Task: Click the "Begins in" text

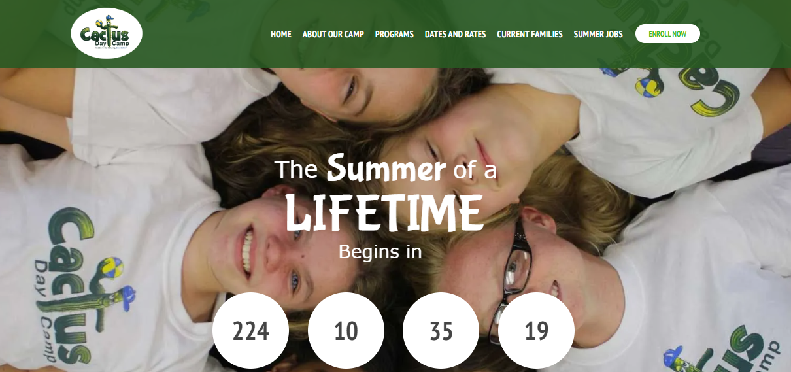Action: point(380,251)
